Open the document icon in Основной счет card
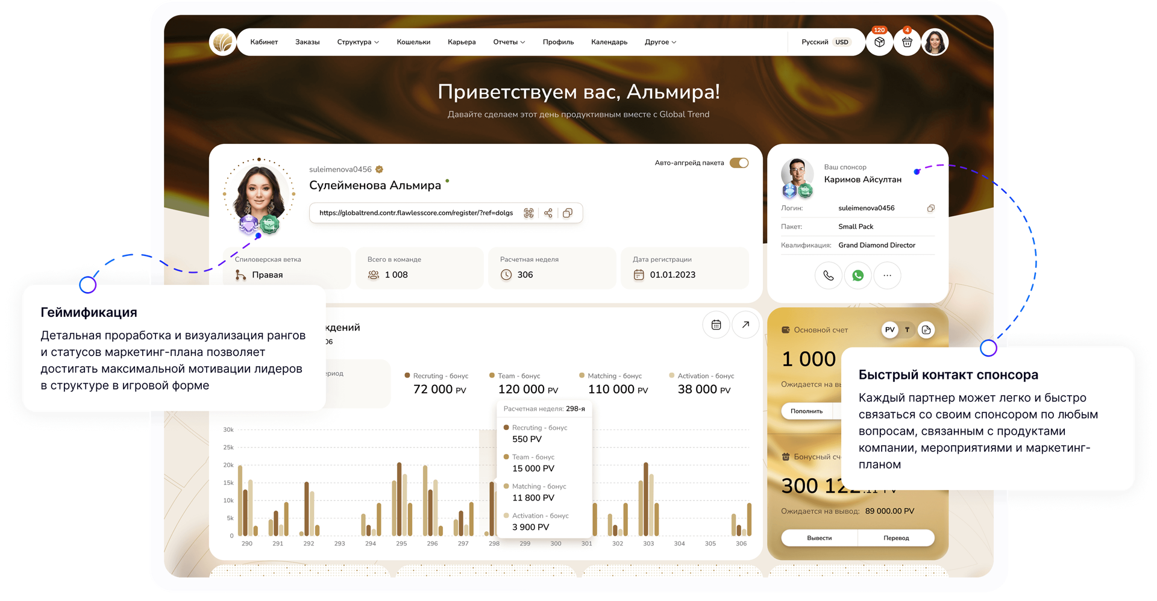Screen dimensions: 1157x601 (x=926, y=330)
